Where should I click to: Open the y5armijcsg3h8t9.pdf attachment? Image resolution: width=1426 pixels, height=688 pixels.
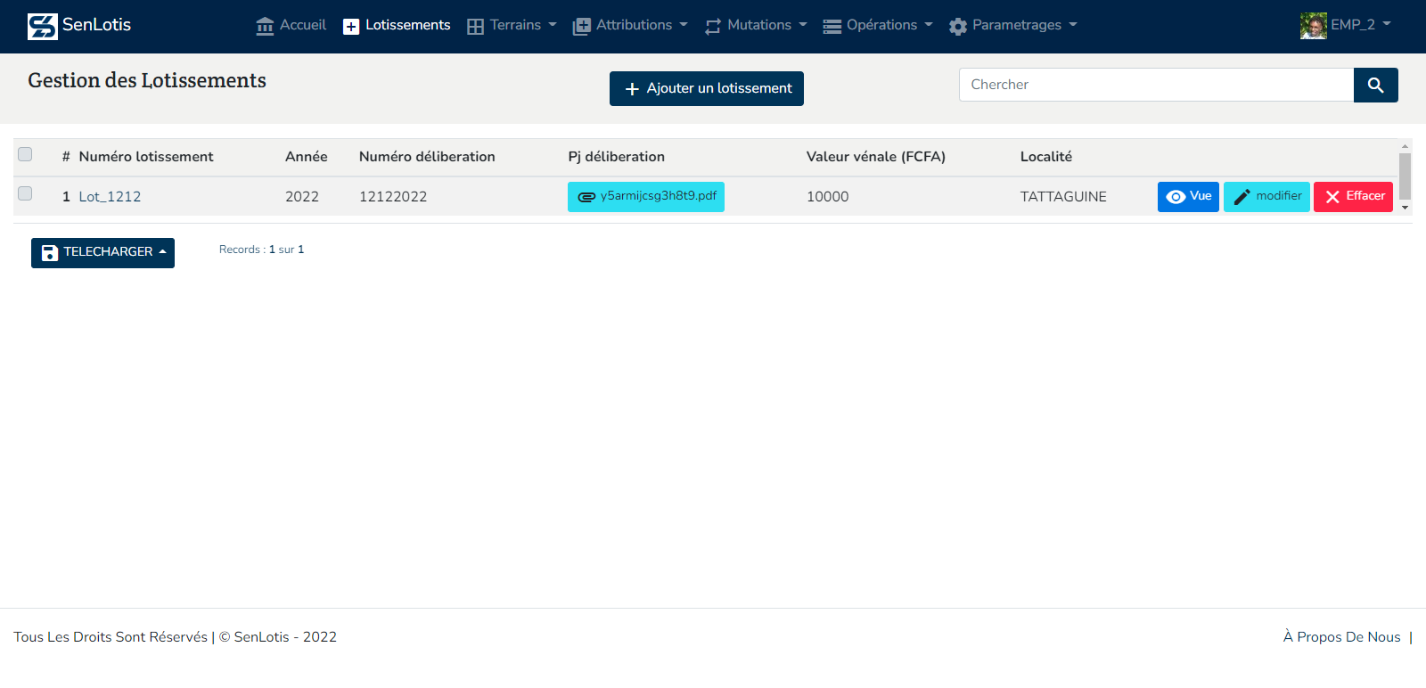click(x=646, y=197)
